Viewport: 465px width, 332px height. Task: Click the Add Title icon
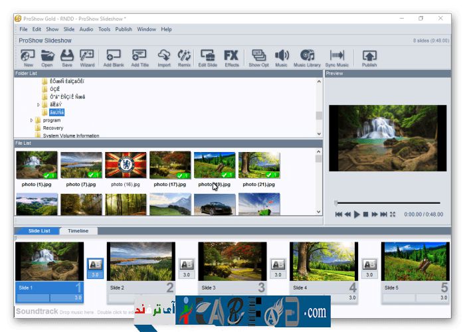139,57
